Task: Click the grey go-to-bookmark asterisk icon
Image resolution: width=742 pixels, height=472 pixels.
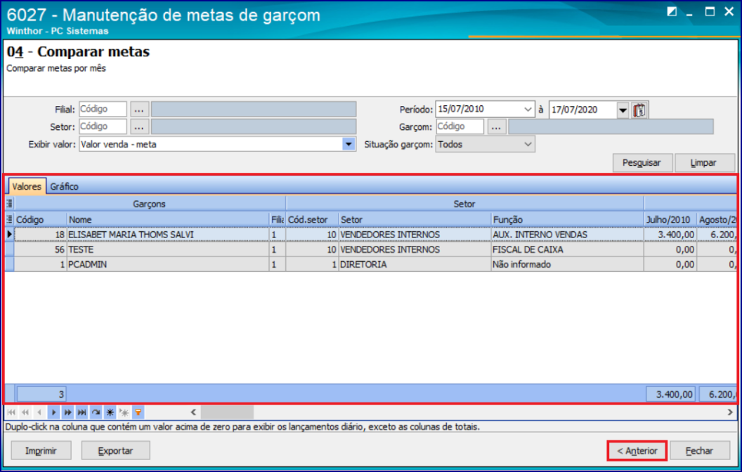Action: tap(124, 412)
